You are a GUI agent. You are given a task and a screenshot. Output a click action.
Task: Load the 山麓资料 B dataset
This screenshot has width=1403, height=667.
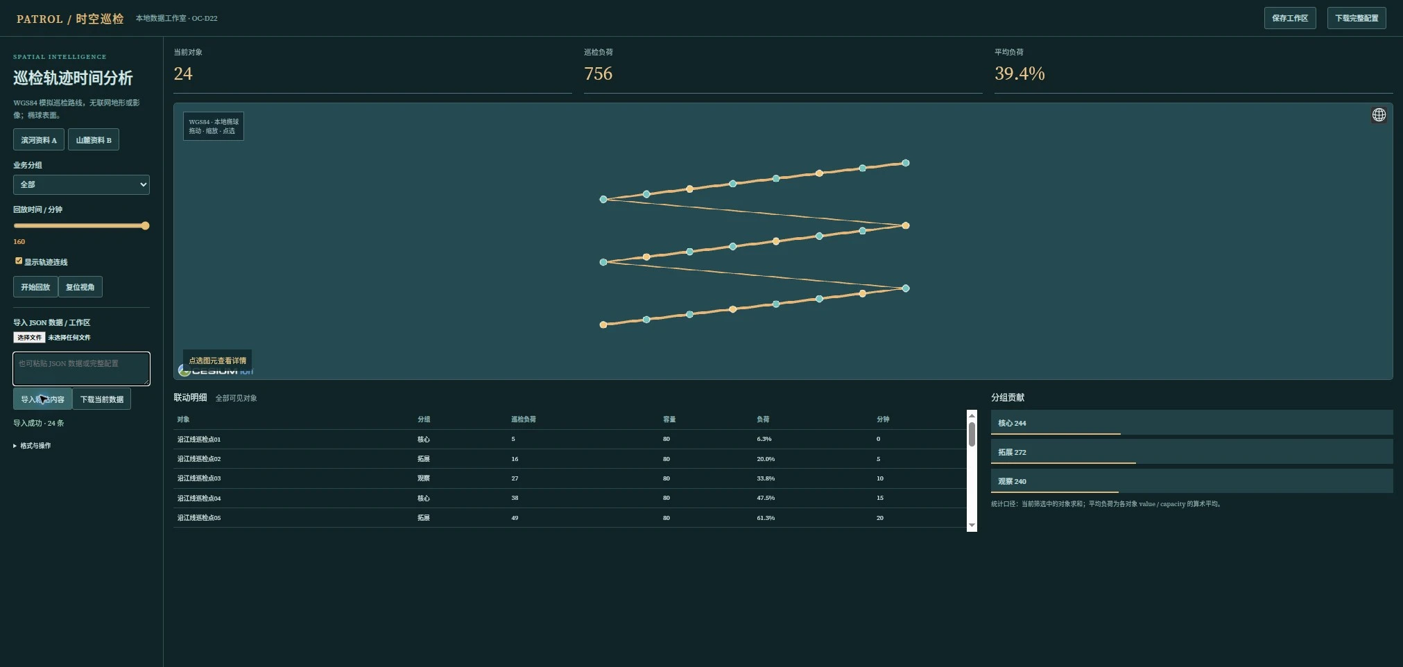[x=94, y=139]
